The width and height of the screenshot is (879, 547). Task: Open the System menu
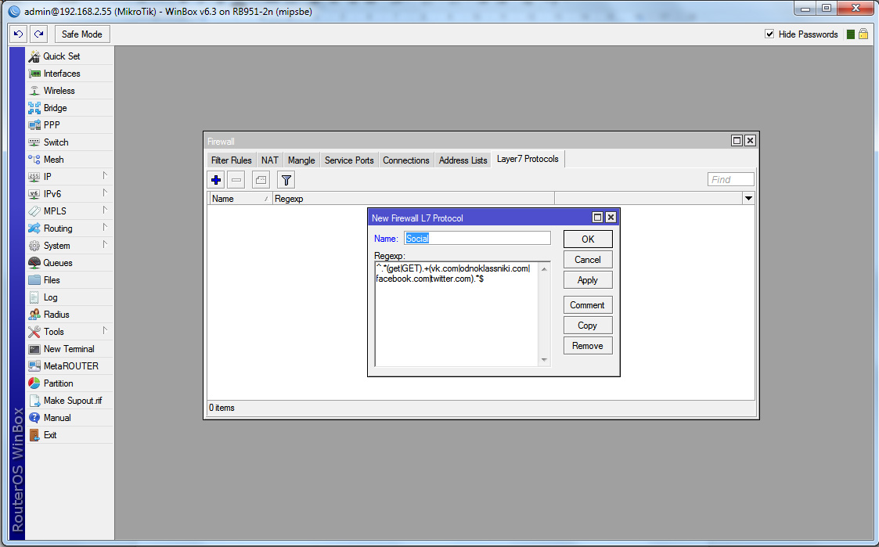point(70,246)
